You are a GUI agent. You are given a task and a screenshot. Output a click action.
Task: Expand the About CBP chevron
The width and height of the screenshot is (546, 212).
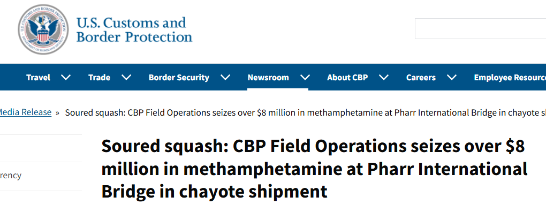coord(384,77)
